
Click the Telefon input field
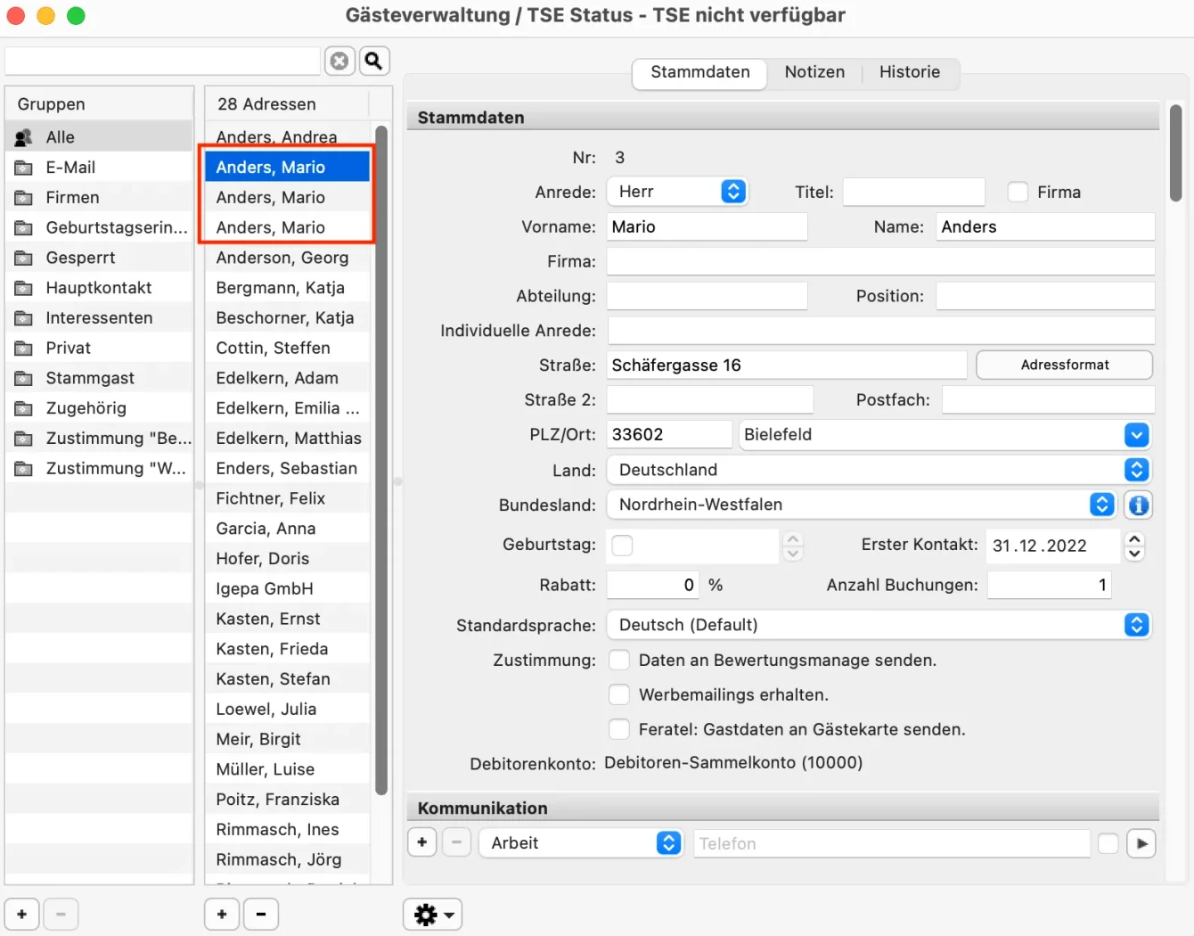892,843
